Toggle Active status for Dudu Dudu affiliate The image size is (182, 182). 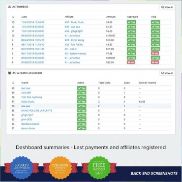coord(82,102)
